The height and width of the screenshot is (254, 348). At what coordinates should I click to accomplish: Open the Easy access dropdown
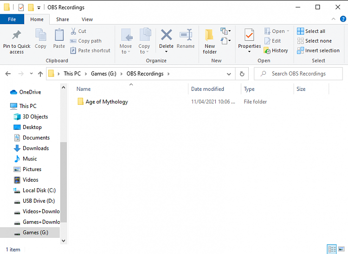(x=226, y=41)
